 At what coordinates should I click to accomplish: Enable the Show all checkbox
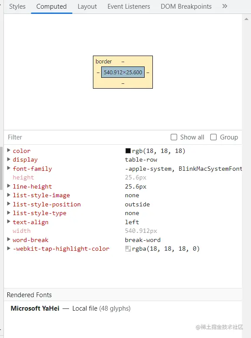point(174,137)
